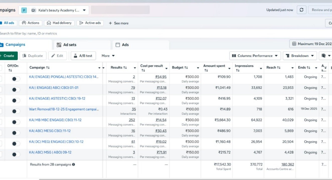Click the A/B test button
The height and width of the screenshot is (180, 332).
[83, 56]
